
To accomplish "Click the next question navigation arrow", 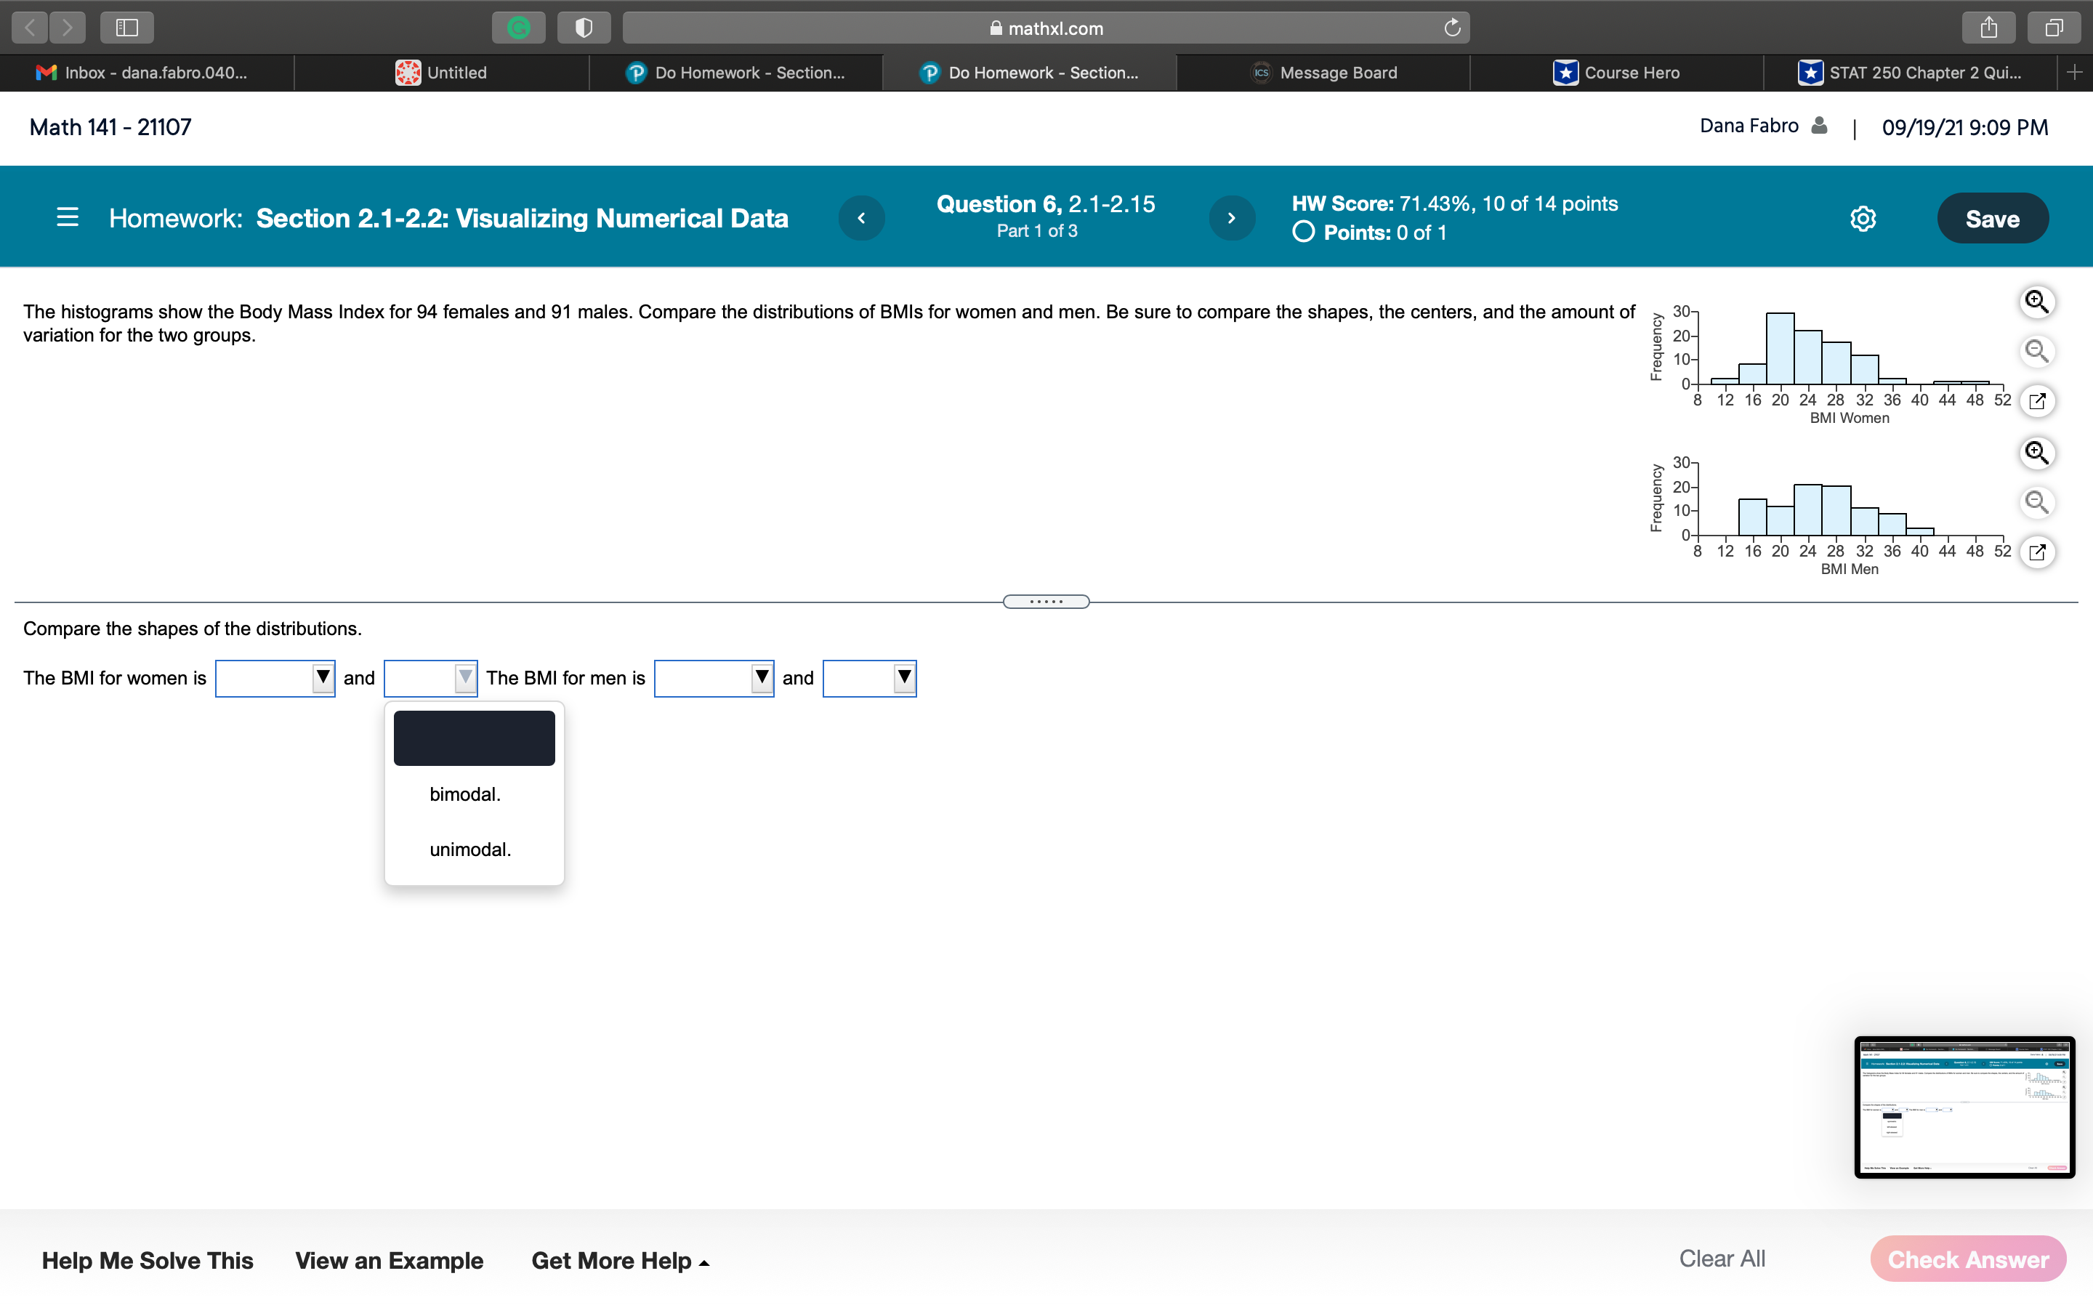I will click(1231, 217).
